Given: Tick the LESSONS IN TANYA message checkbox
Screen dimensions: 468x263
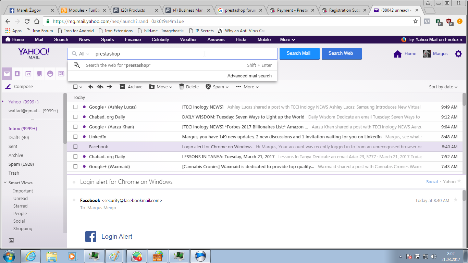Looking at the screenshot, I should click(75, 157).
